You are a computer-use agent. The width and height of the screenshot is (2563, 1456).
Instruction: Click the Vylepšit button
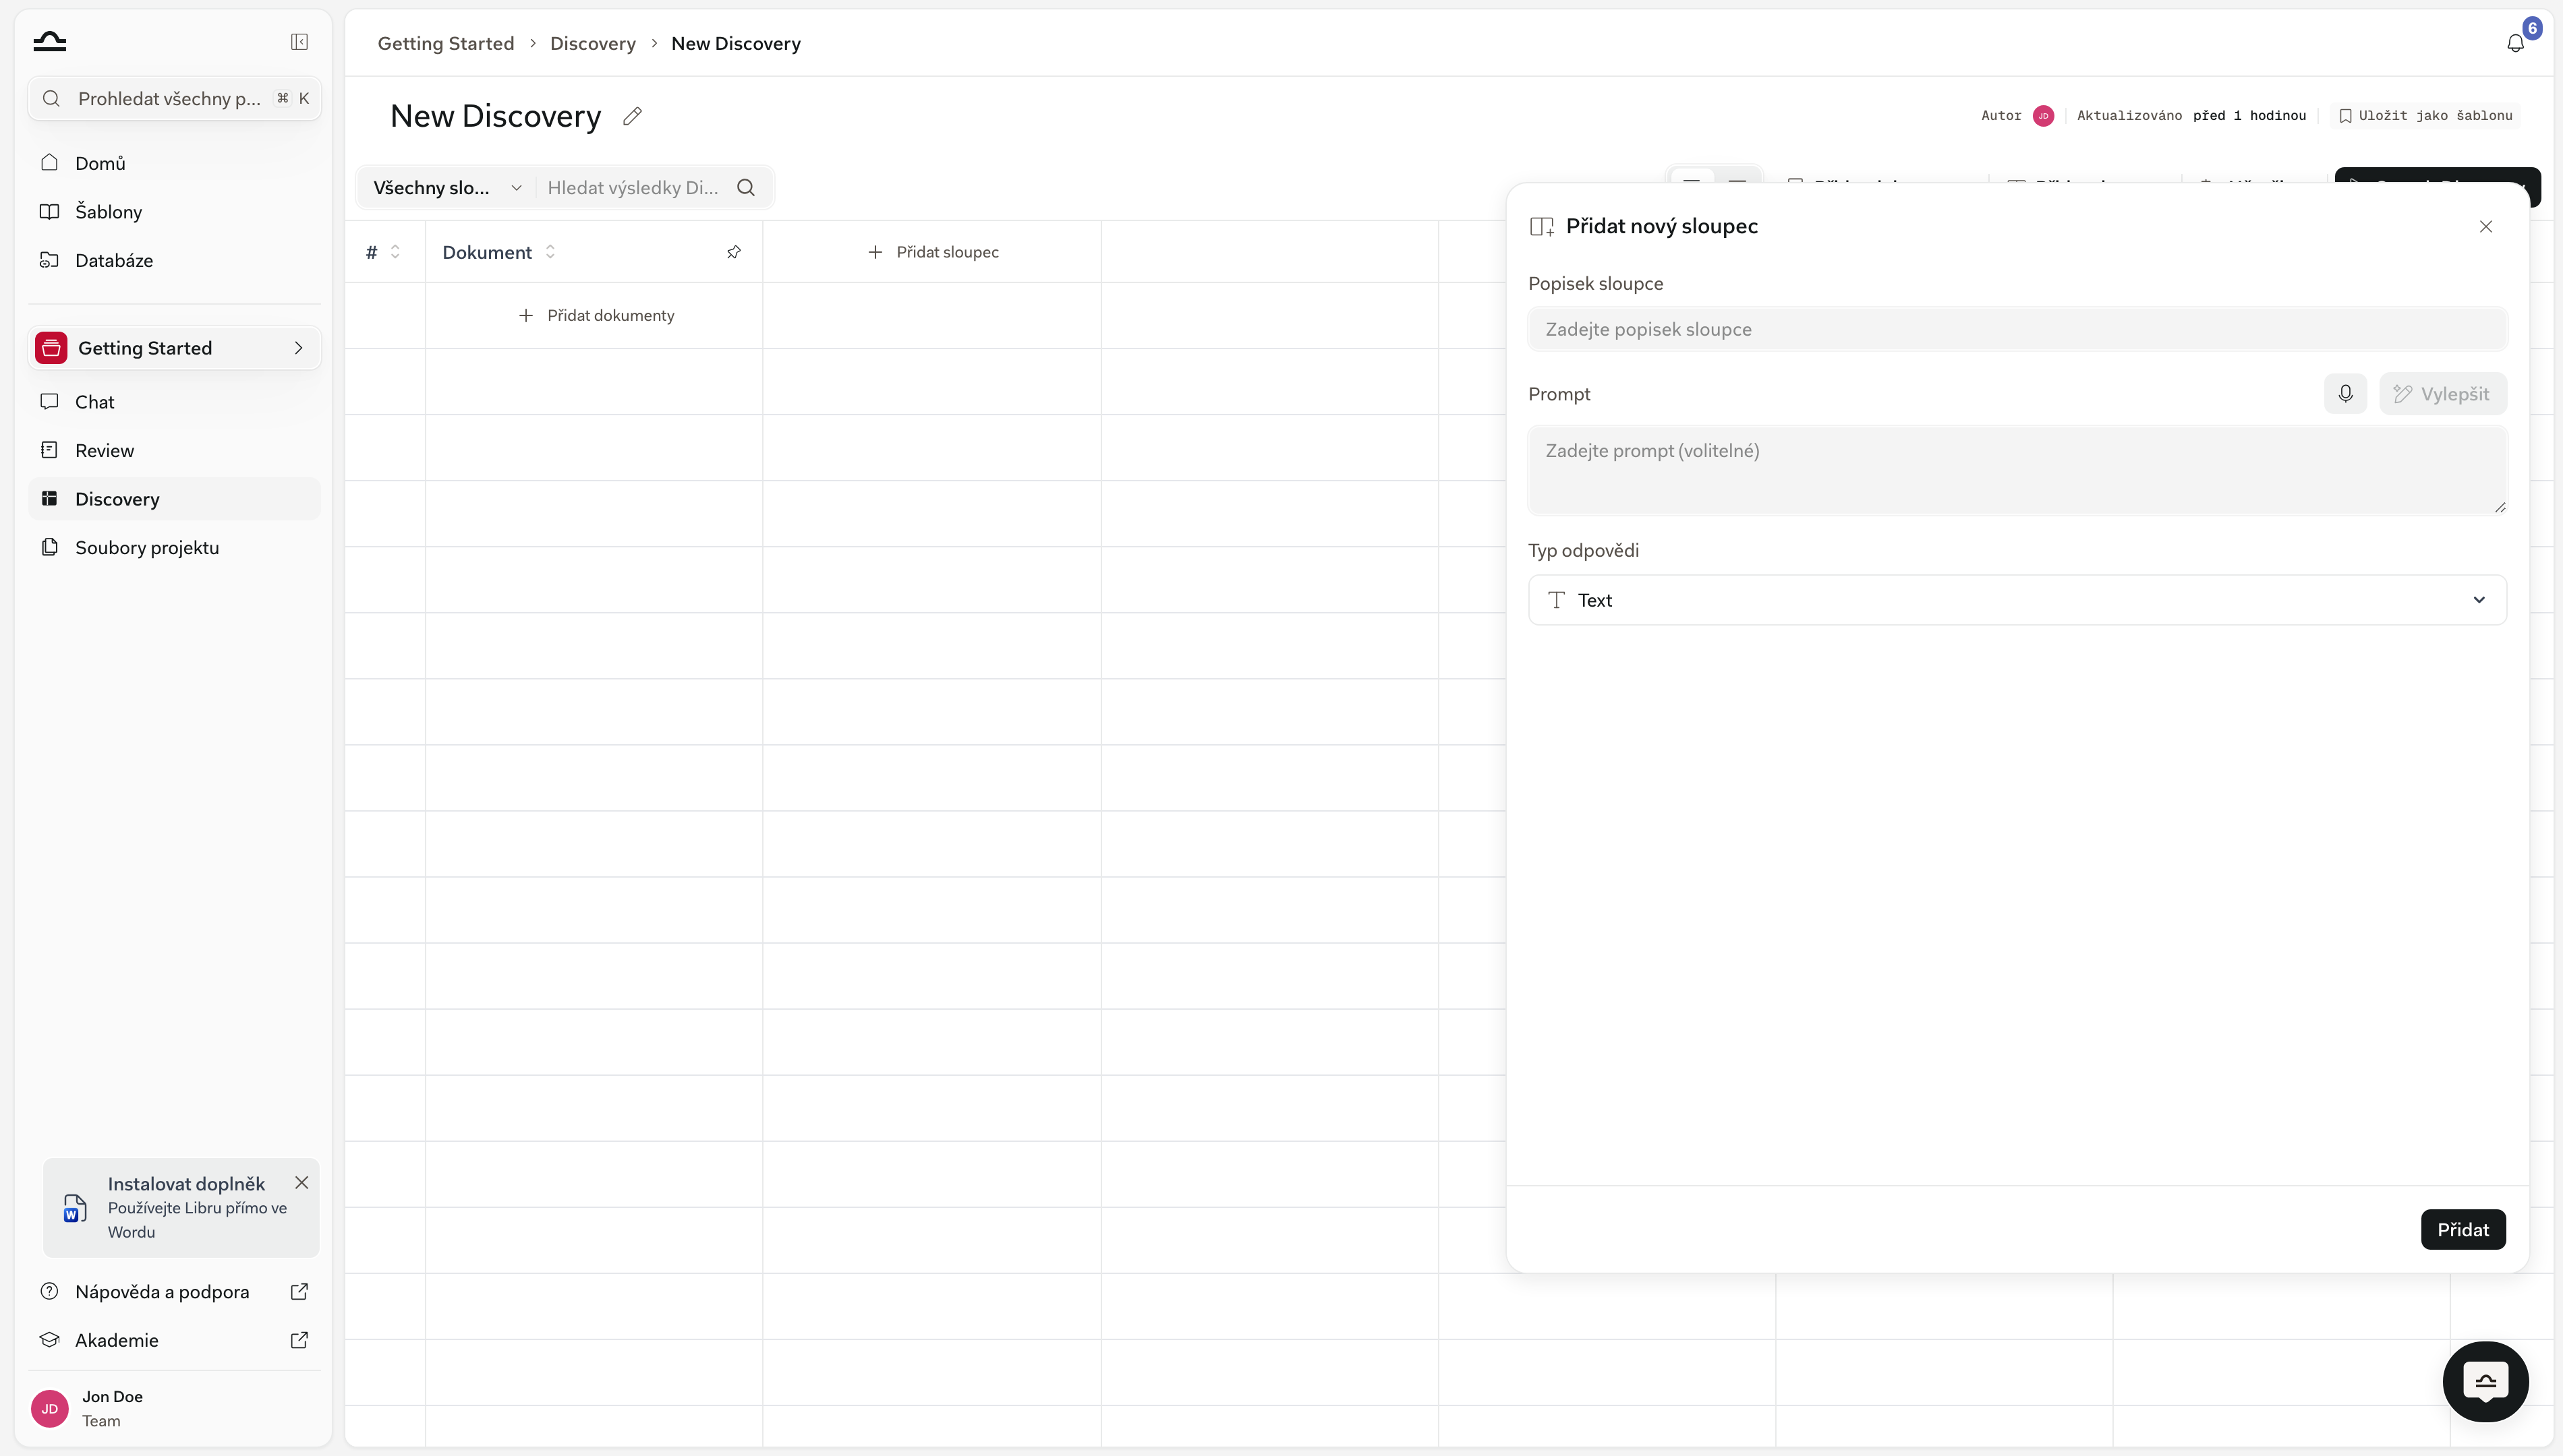[2442, 394]
